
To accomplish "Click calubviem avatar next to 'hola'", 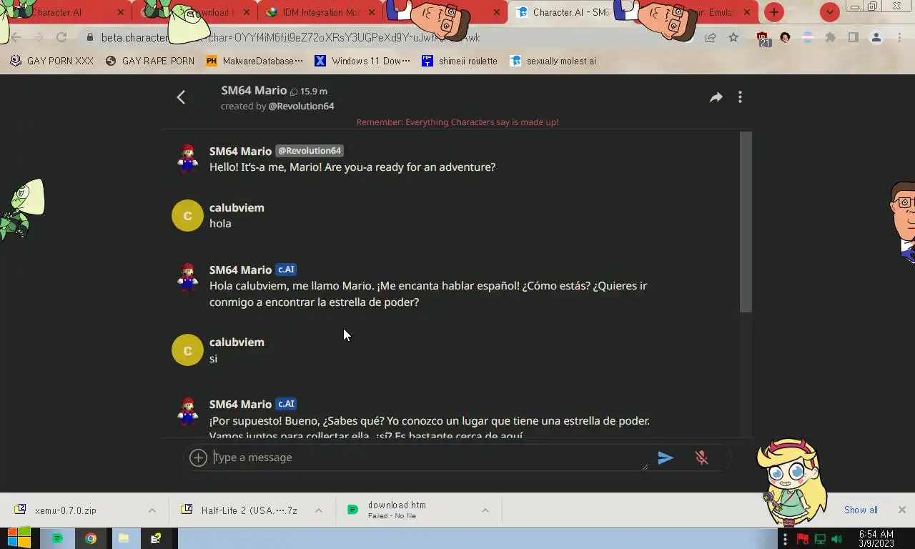I will (187, 215).
